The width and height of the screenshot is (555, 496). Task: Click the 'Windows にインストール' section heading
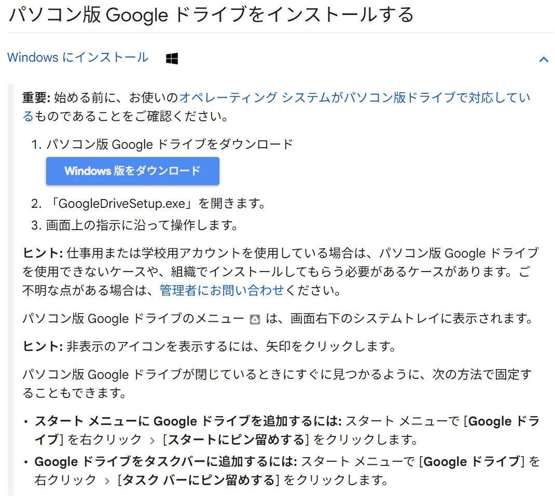[78, 58]
